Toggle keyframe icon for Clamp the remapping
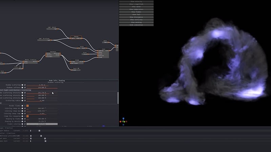271x152 pixels. 22,116
